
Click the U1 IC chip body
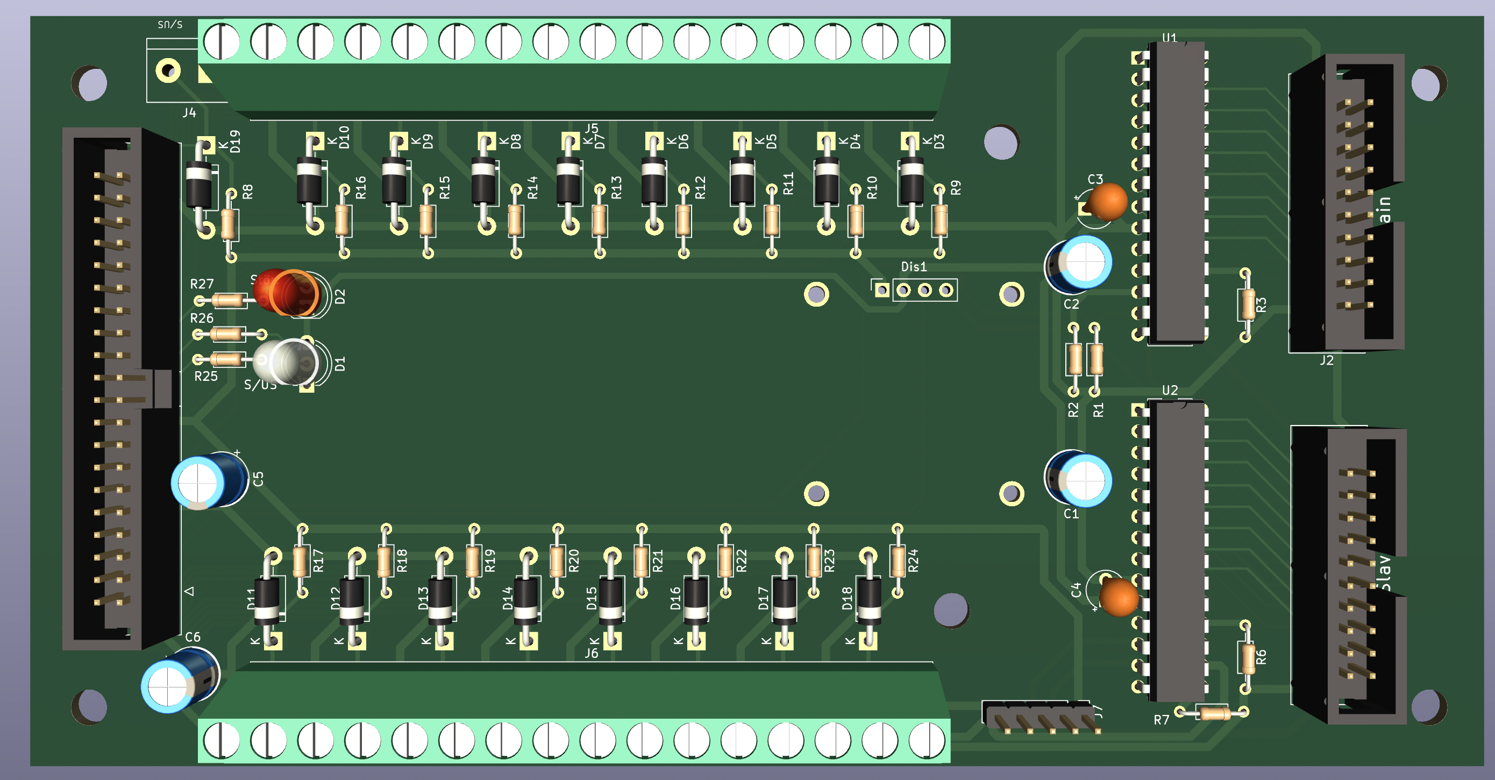tap(1179, 193)
